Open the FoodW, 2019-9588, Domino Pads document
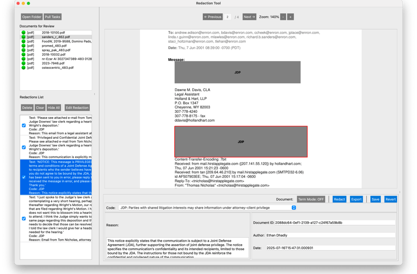The width and height of the screenshot is (417, 274). 56,41
